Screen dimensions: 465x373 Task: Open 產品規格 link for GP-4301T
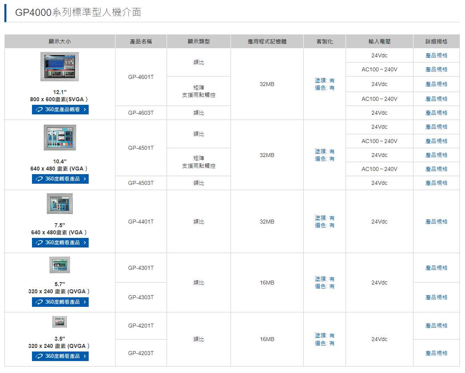coord(436,268)
